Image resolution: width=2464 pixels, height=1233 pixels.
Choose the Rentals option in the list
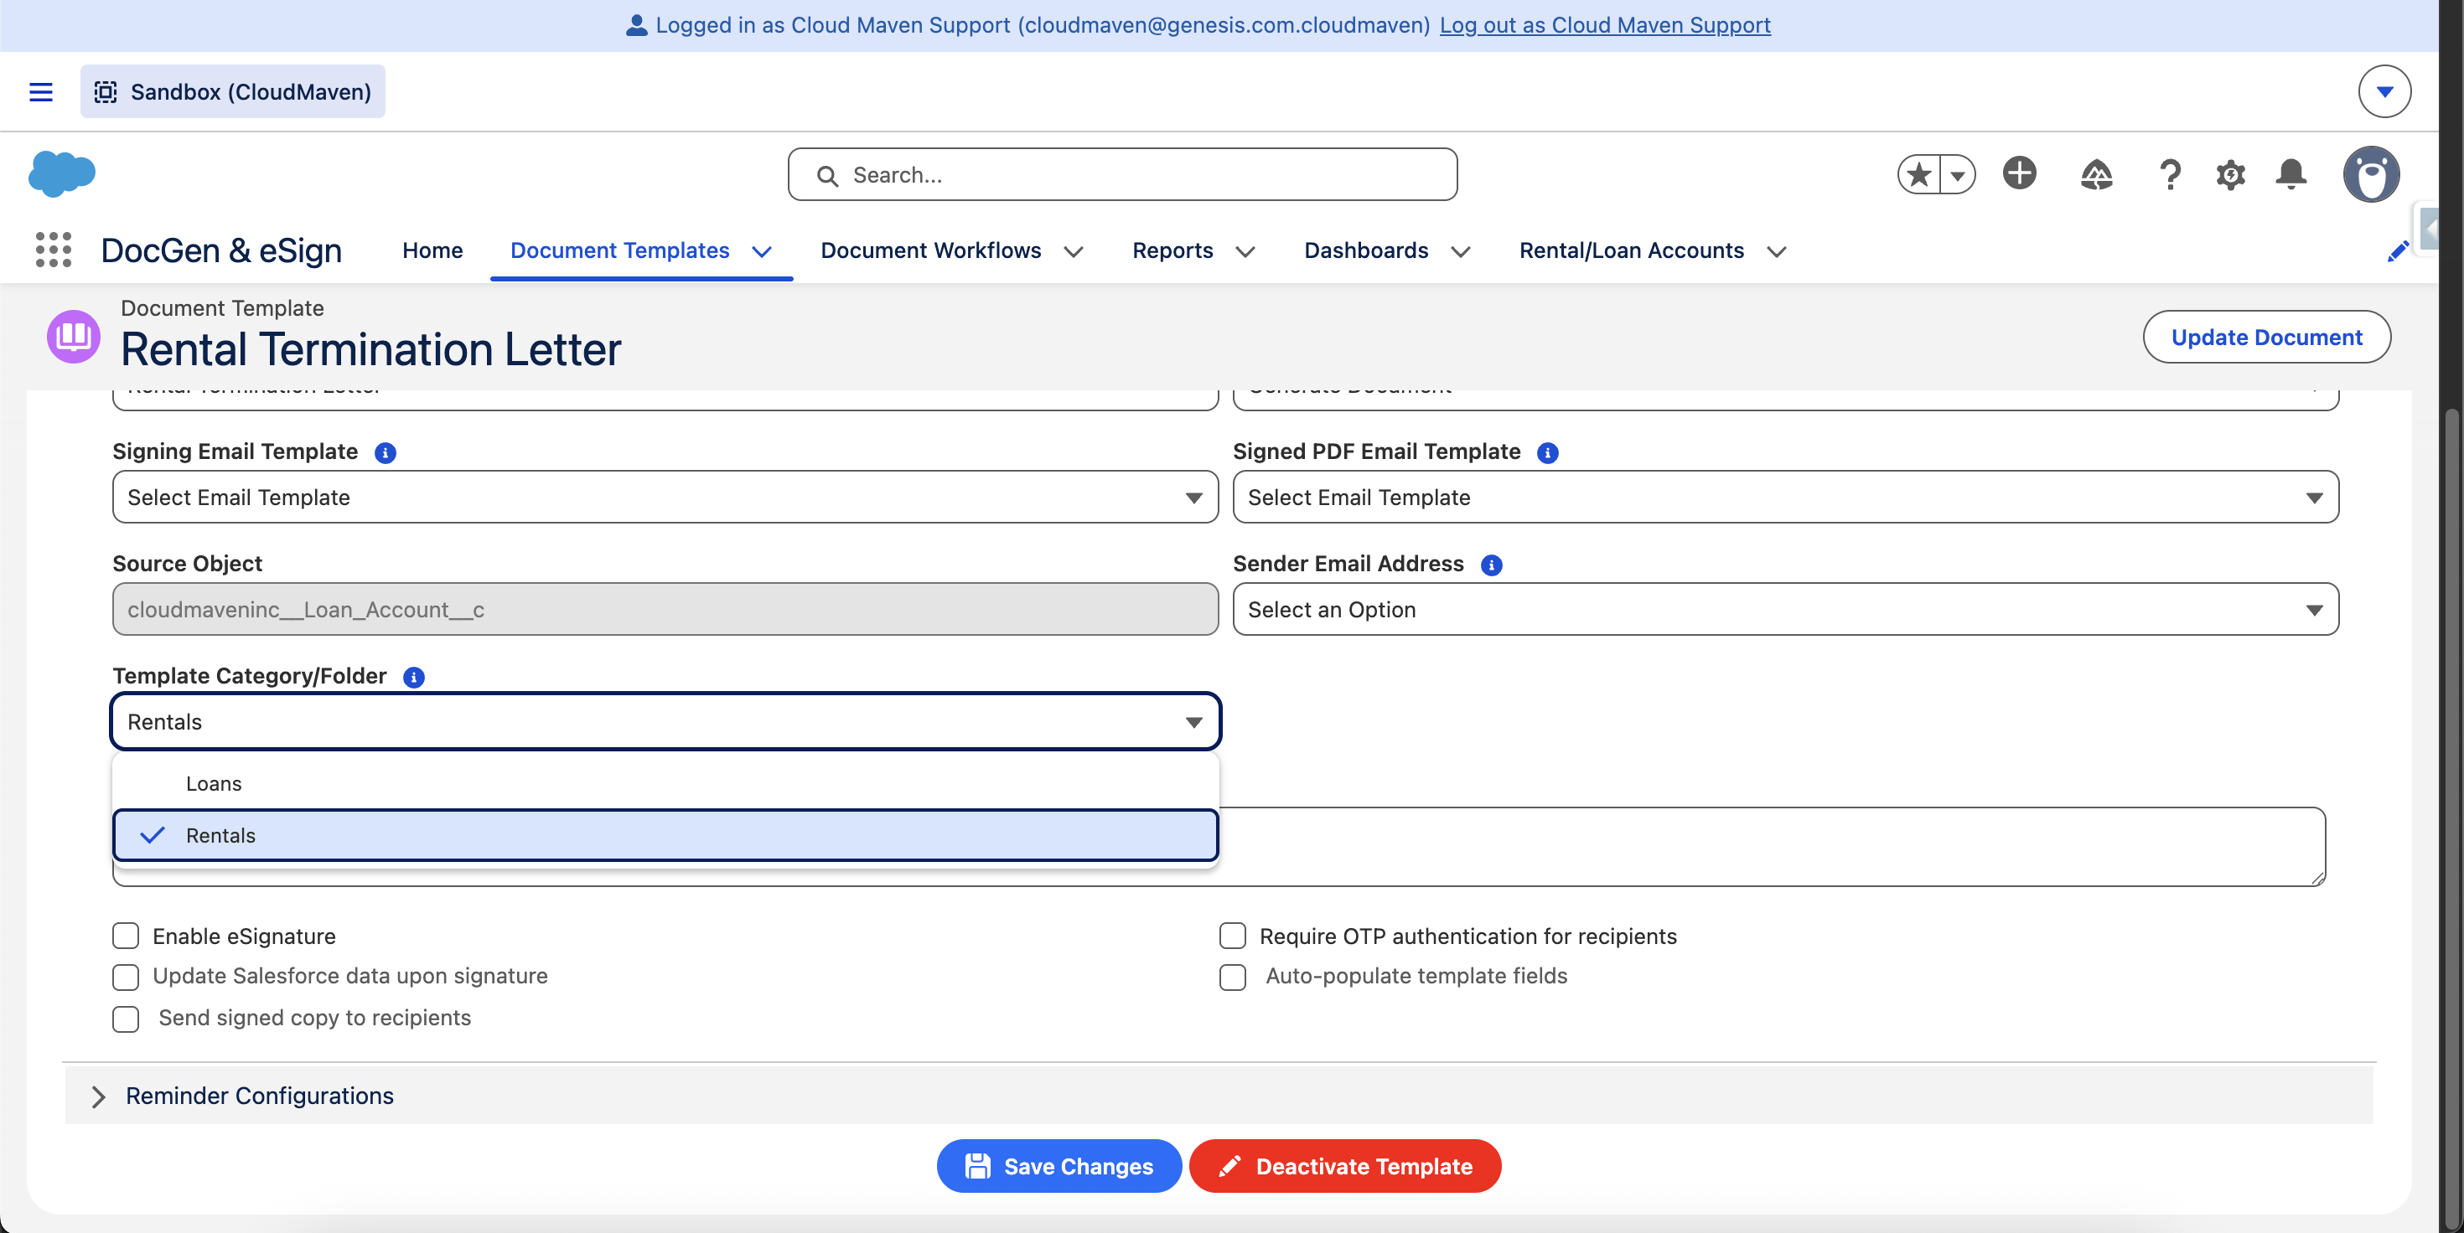coord(665,835)
